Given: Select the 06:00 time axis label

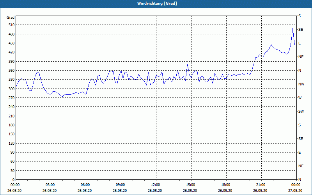Looking at the screenshot, I should pyautogui.click(x=85, y=185).
